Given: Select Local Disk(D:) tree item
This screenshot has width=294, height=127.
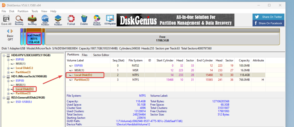Looking at the screenshot, I should click(25, 89).
